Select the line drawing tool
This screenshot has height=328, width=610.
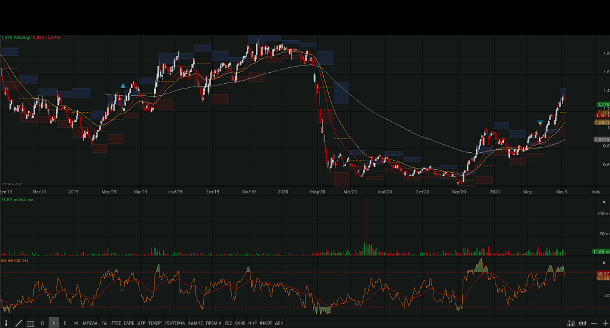(x=18, y=323)
